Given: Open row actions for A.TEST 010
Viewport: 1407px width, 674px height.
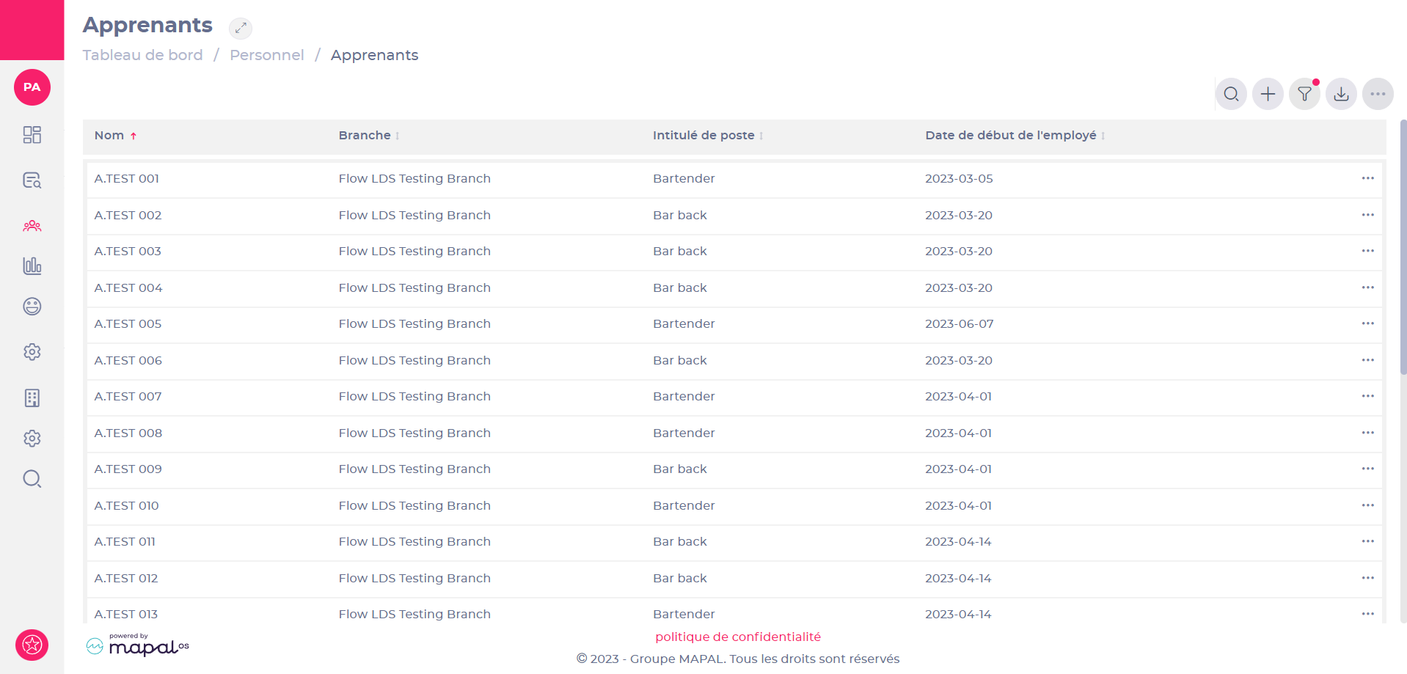Looking at the screenshot, I should 1368,505.
